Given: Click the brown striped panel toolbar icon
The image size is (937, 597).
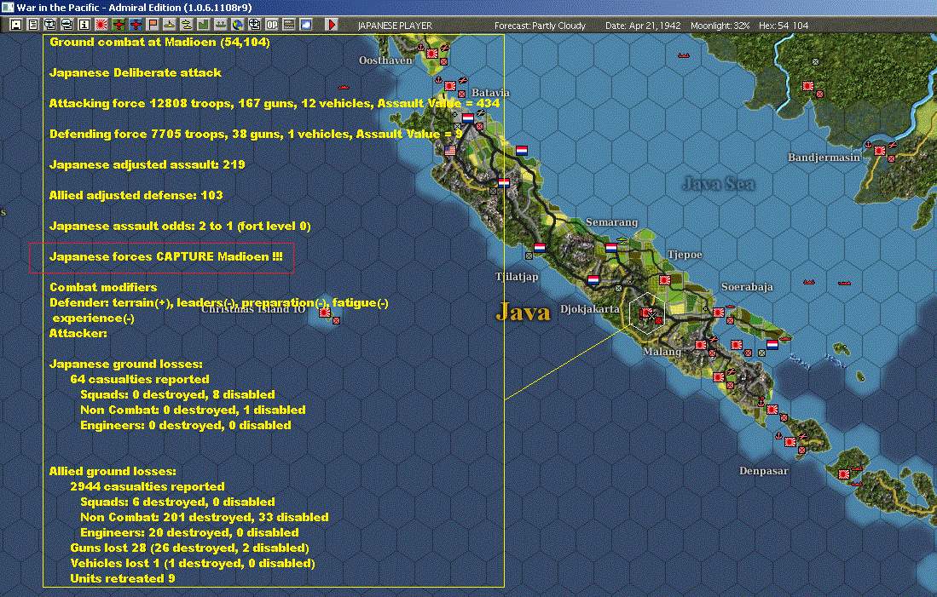Looking at the screenshot, I should coord(289,25).
